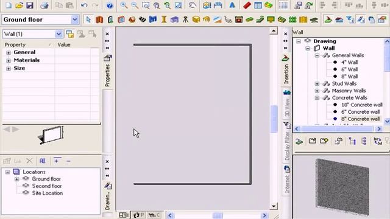Viewport: 390px width, 219px height.
Task: Open a file with the folder icon
Action: (x=19, y=5)
